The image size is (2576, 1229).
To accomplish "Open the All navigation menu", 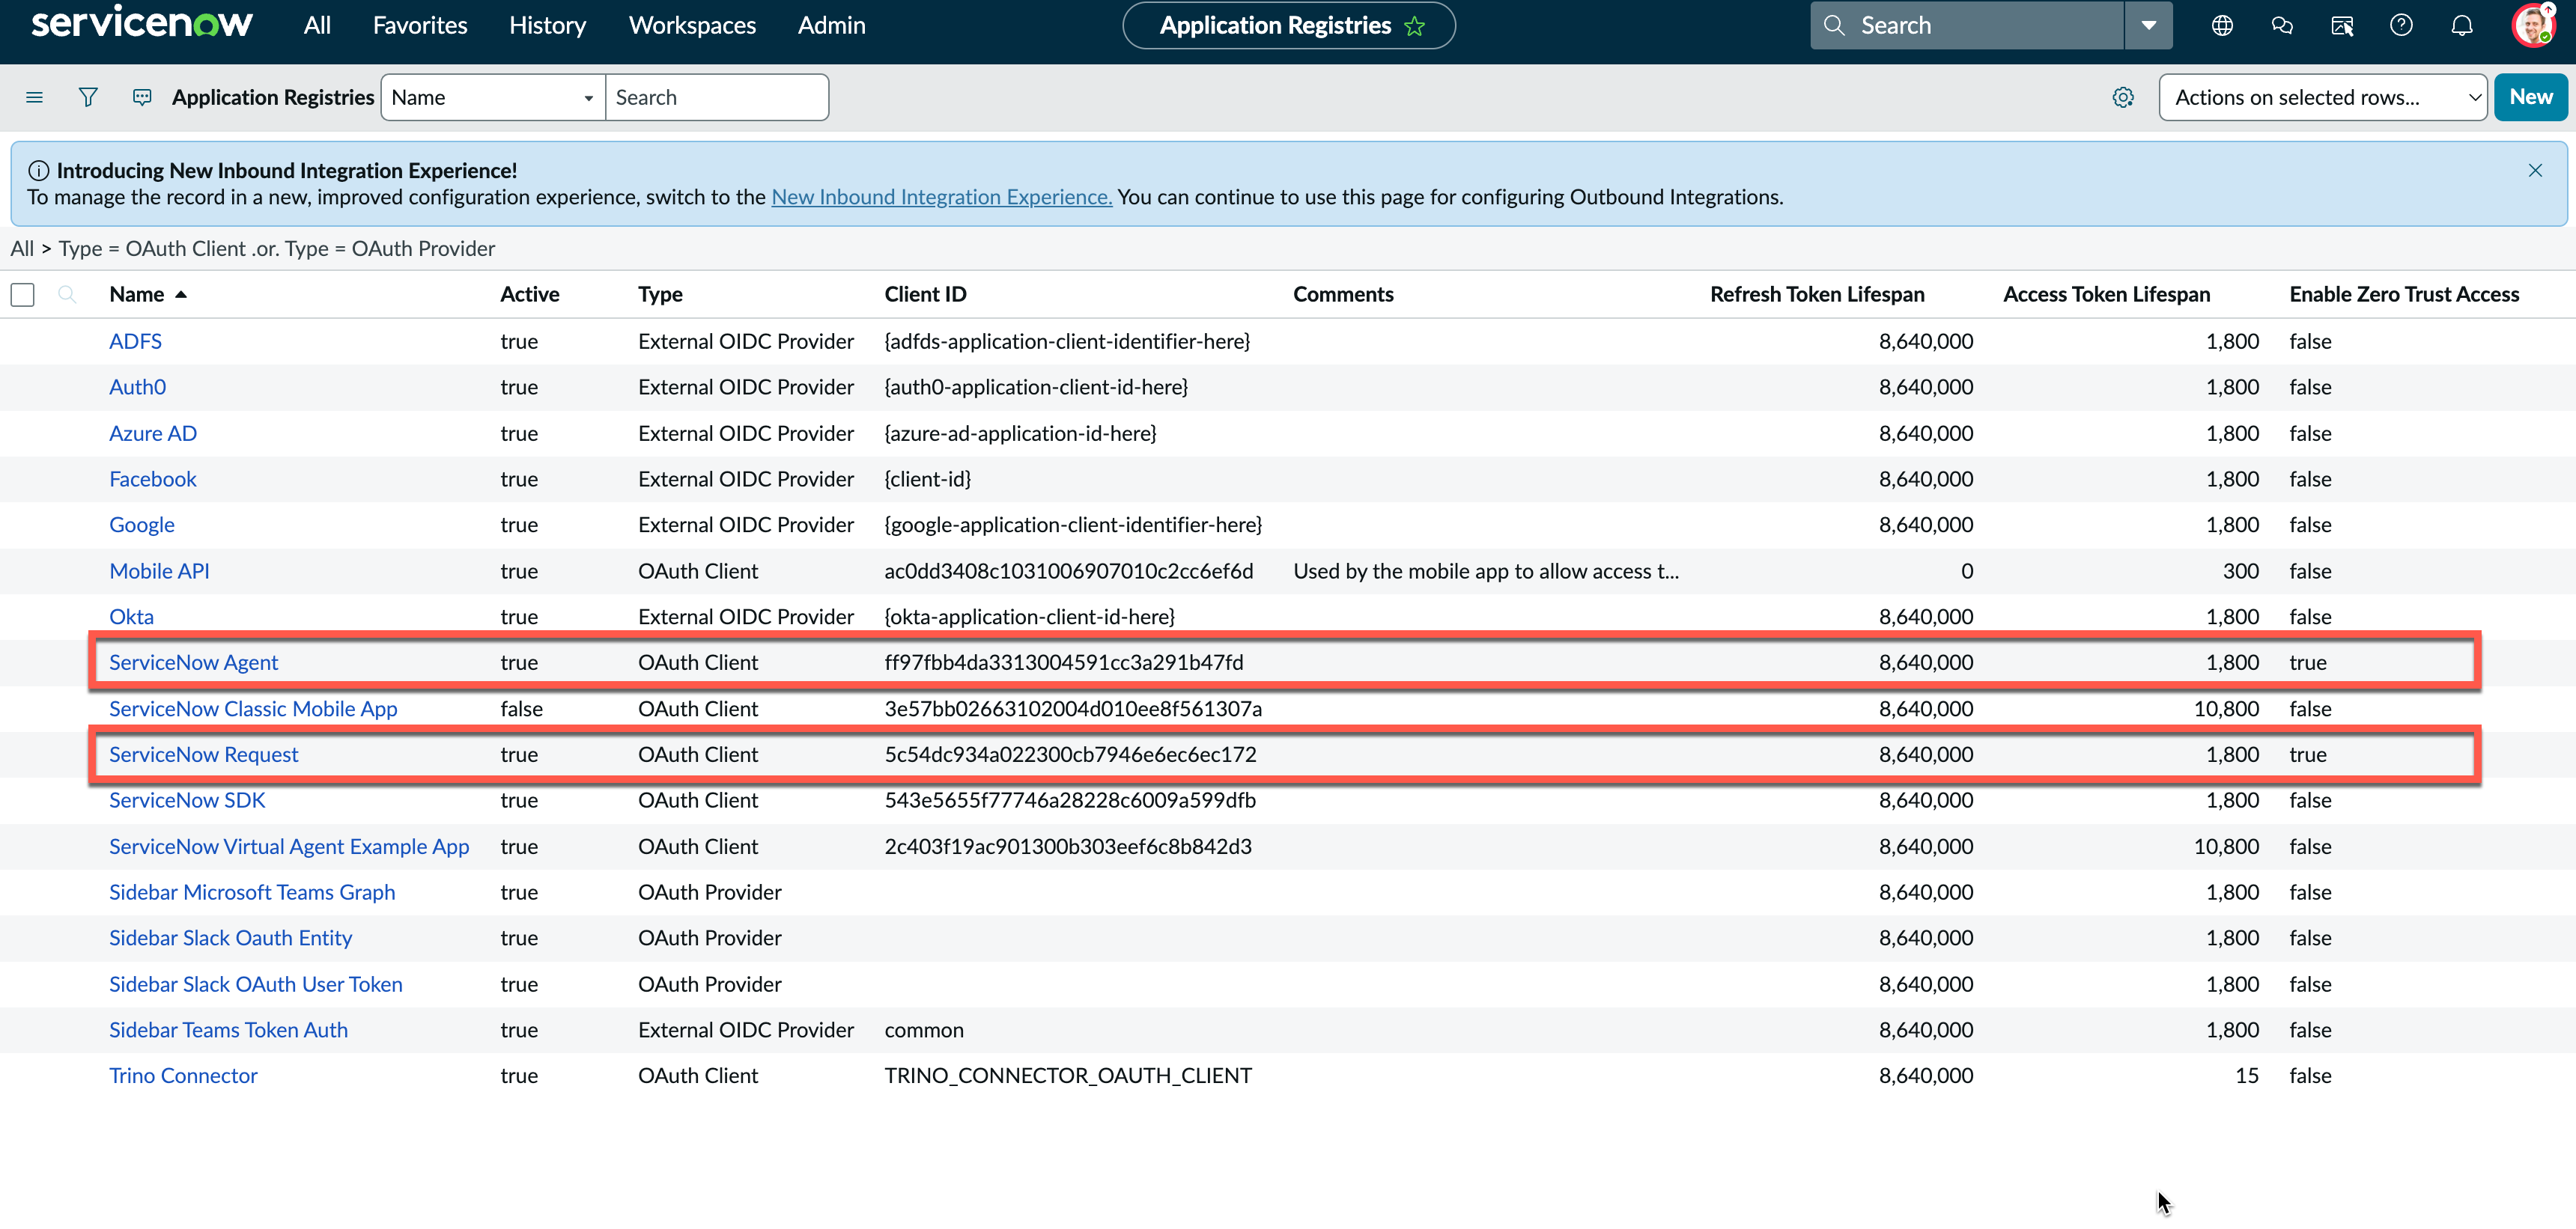I will pyautogui.click(x=317, y=25).
